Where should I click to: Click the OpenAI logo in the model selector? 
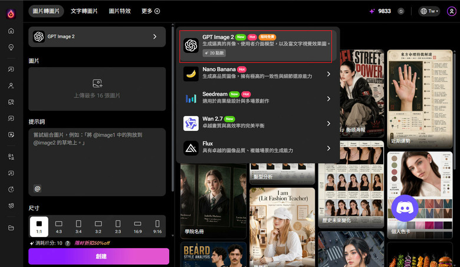pos(39,37)
